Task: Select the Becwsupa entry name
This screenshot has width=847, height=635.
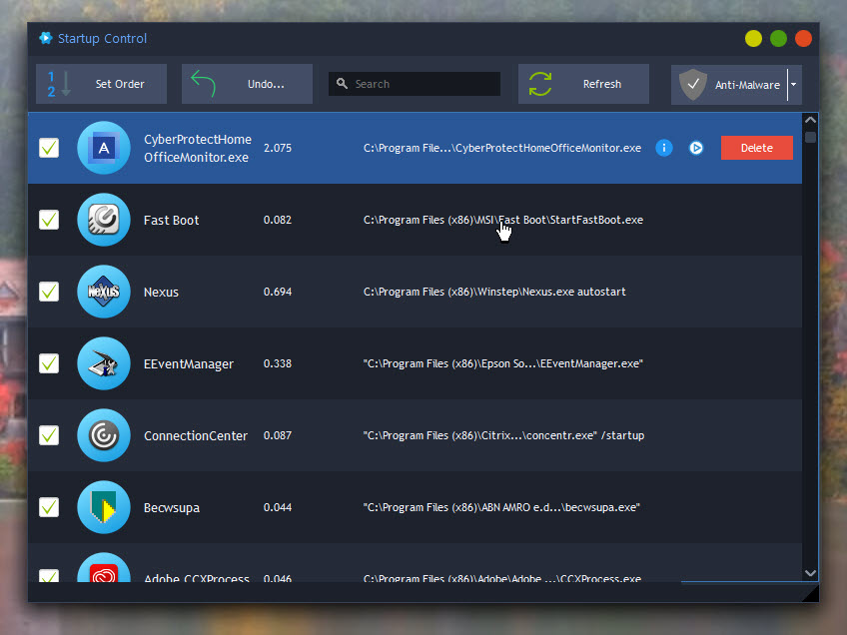Action: click(x=172, y=508)
